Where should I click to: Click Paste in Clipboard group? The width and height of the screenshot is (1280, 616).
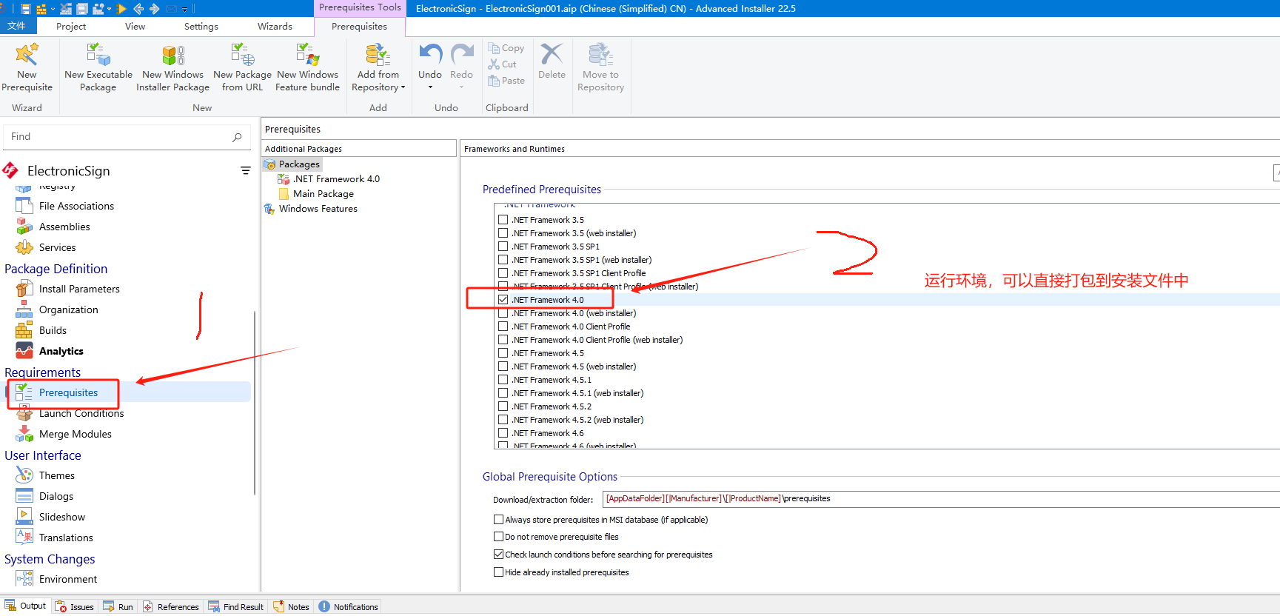point(506,81)
